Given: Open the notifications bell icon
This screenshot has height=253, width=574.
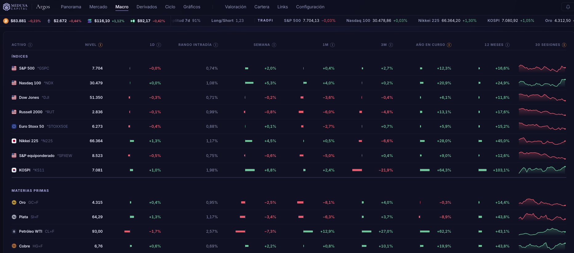Looking at the screenshot, I should click(x=568, y=7).
